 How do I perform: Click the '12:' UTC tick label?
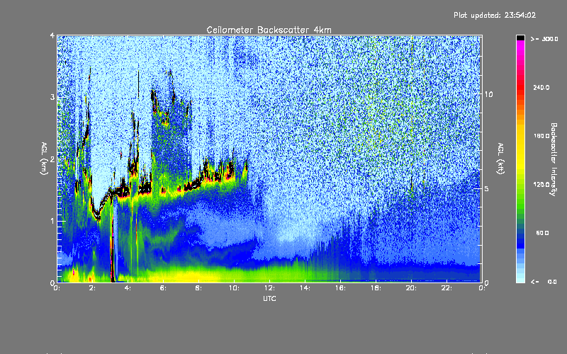click(x=269, y=288)
